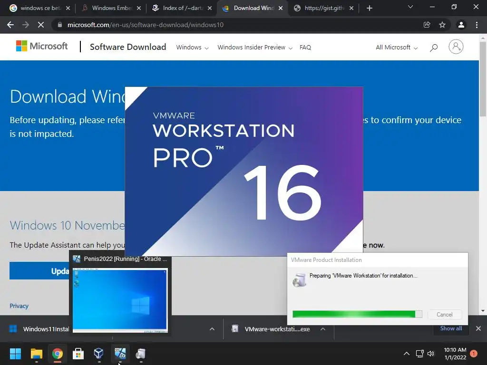Screen dimensions: 487x365
Task: Open Chrome three-dot menu
Action: pos(477,25)
